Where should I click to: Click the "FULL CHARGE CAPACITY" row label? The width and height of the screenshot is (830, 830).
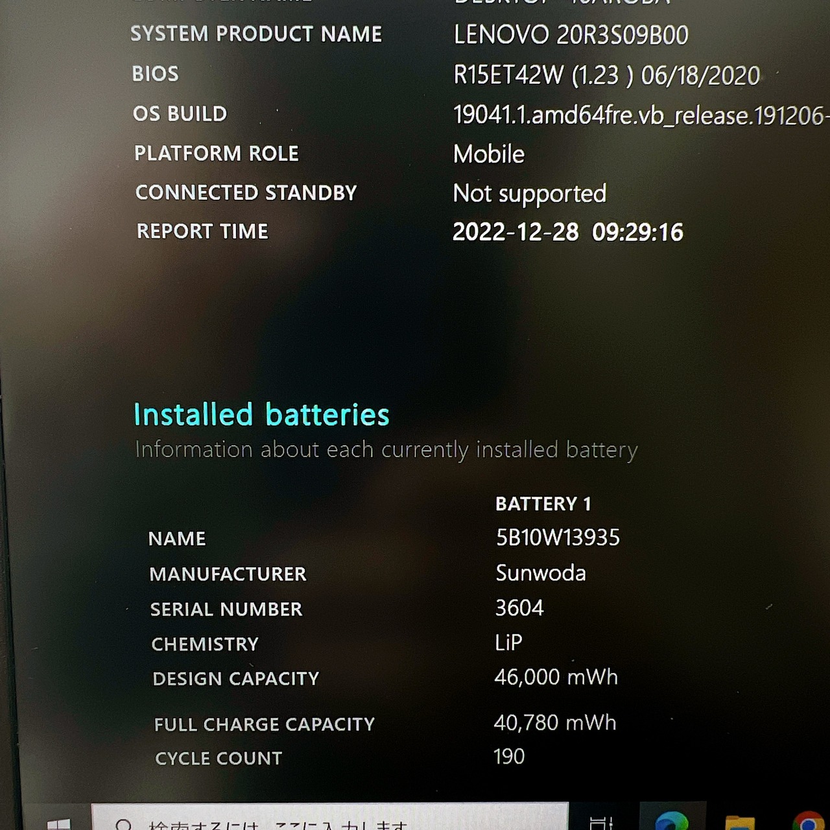[265, 724]
